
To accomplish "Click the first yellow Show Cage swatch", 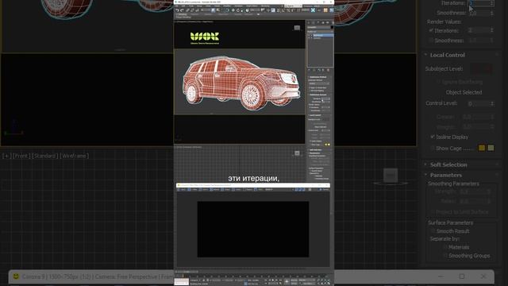I will pos(325,145).
